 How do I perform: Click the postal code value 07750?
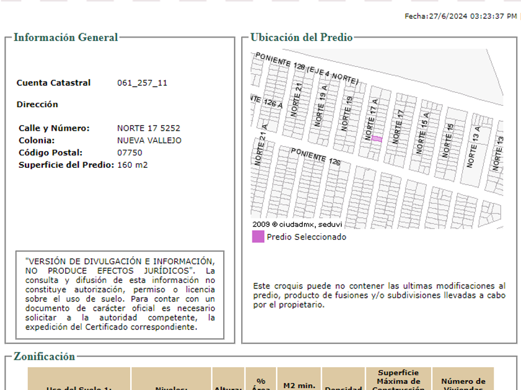click(x=130, y=153)
